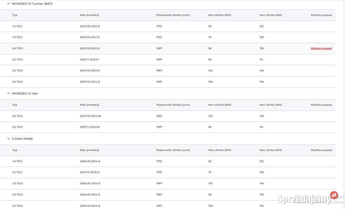345x211 pixels.
Task: Click '2.0 TDCi' type in 2007.11 2015.01 row
Action: coord(18,59)
